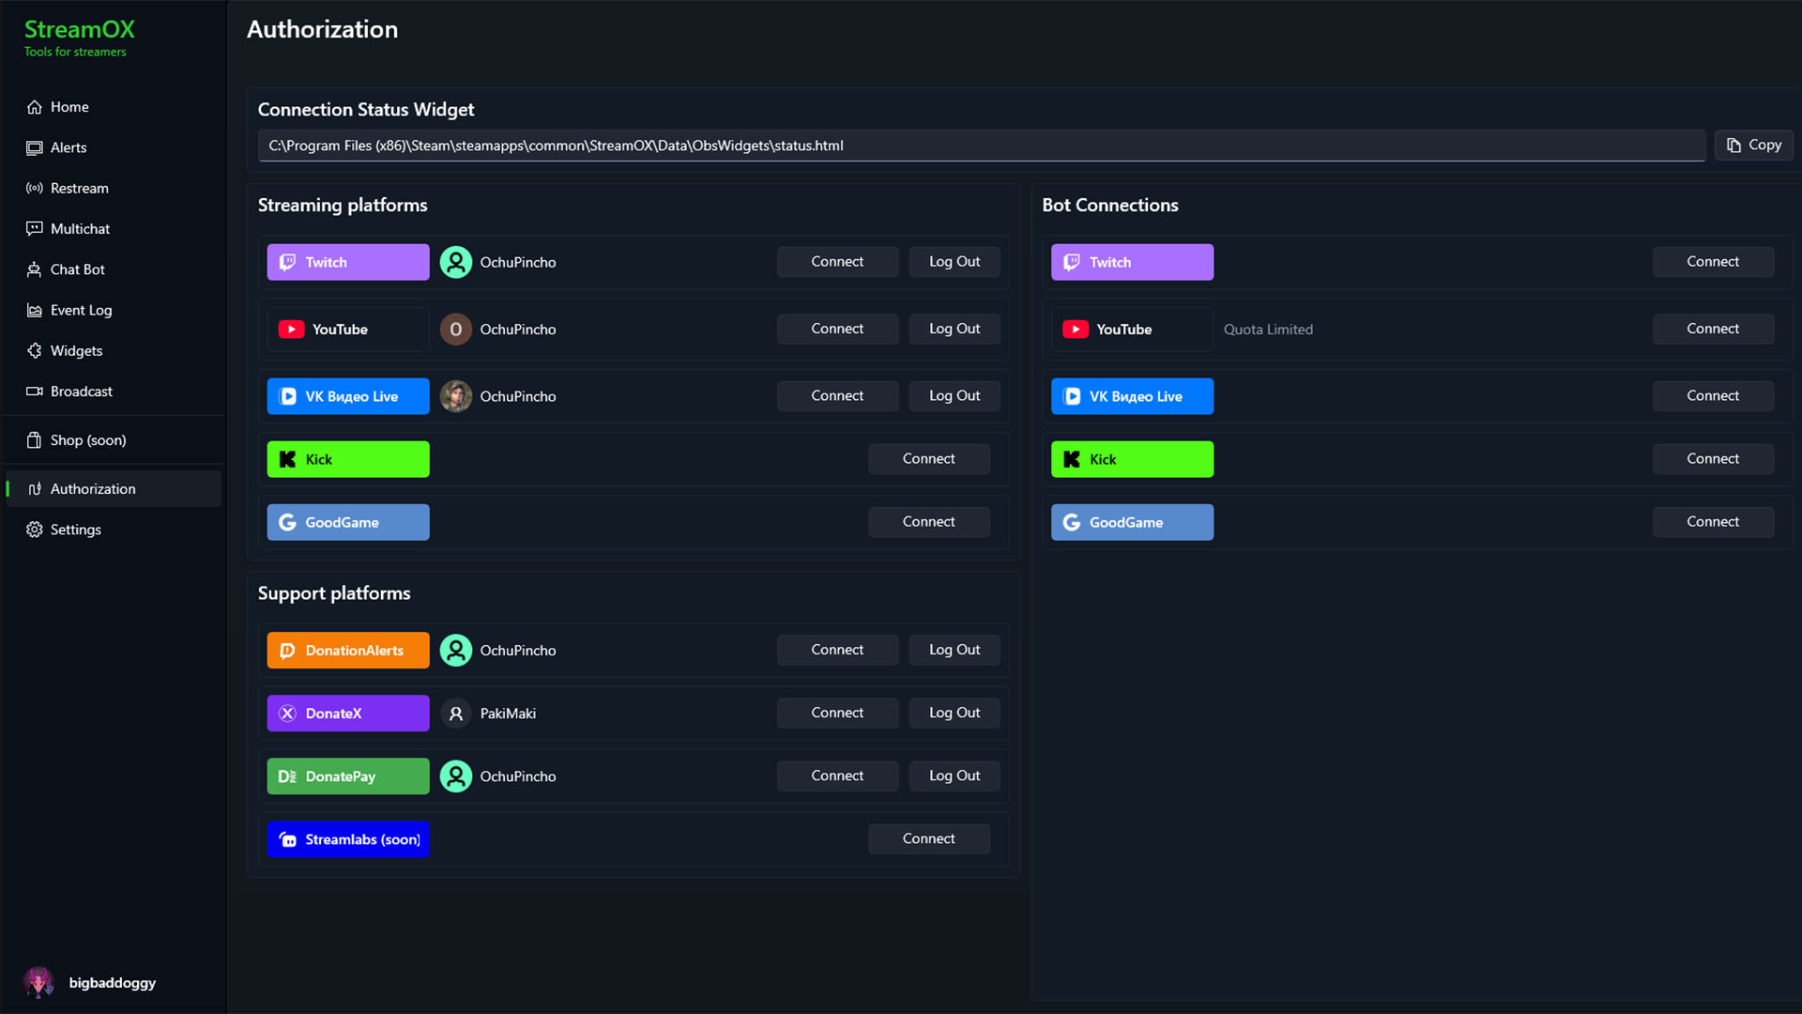This screenshot has height=1014, width=1802.
Task: Click the GoodGame badge in Streaming platforms
Action: tap(348, 522)
